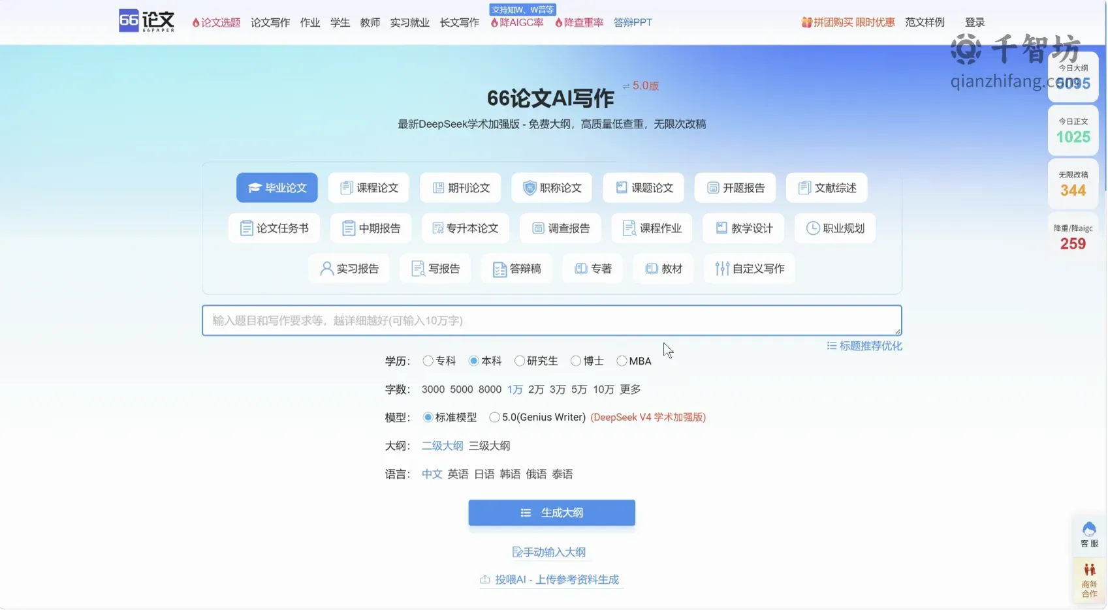Screen dimensions: 1108x610
Task: Select the 专科 education radio
Action: [428, 361]
